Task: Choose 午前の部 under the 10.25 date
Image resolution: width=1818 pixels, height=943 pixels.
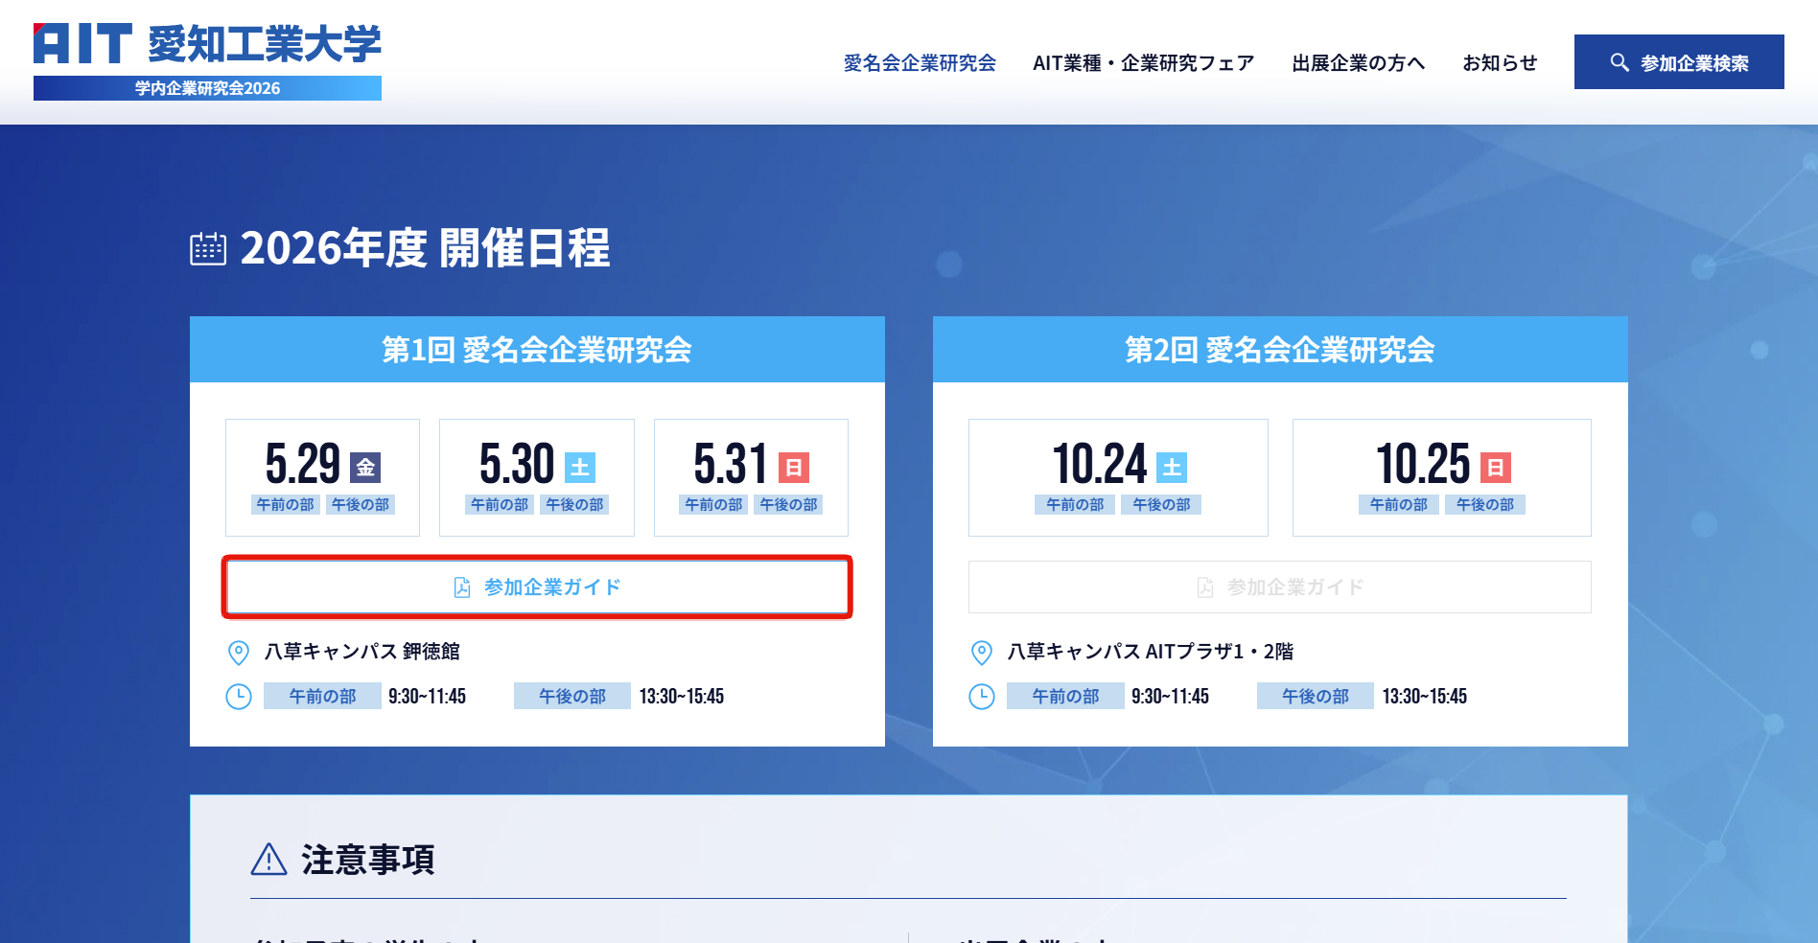Action: click(x=1398, y=505)
